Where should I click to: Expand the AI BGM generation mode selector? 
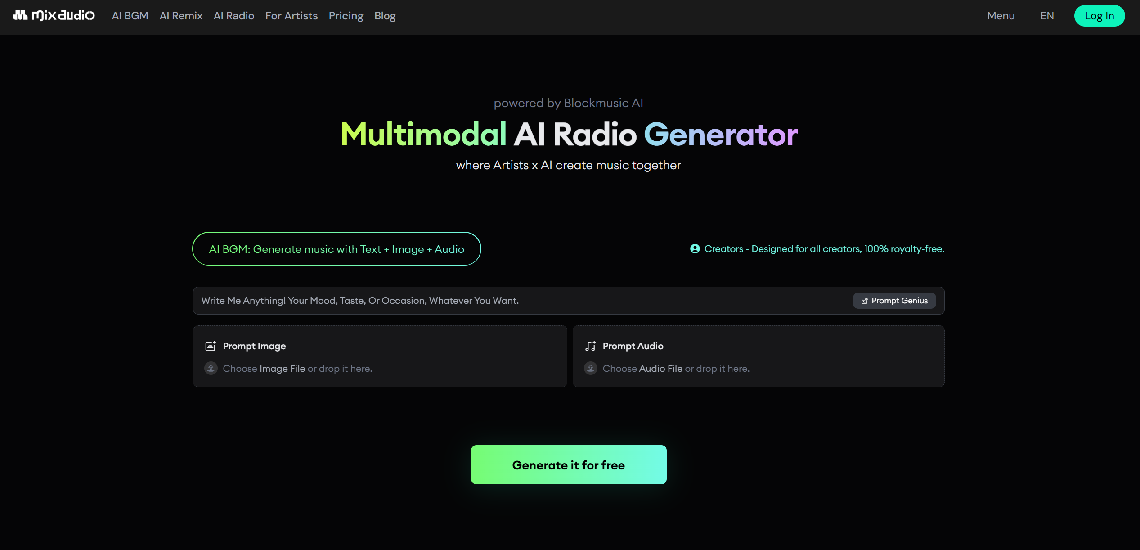pos(337,248)
